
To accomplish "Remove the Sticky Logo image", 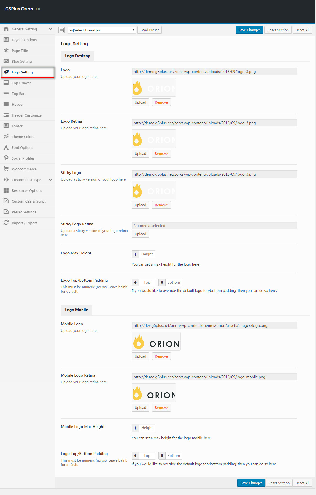I will coord(161,205).
